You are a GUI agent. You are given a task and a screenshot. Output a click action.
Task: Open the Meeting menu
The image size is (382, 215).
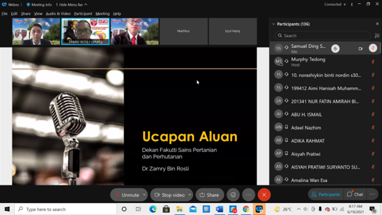pyautogui.click(x=102, y=14)
